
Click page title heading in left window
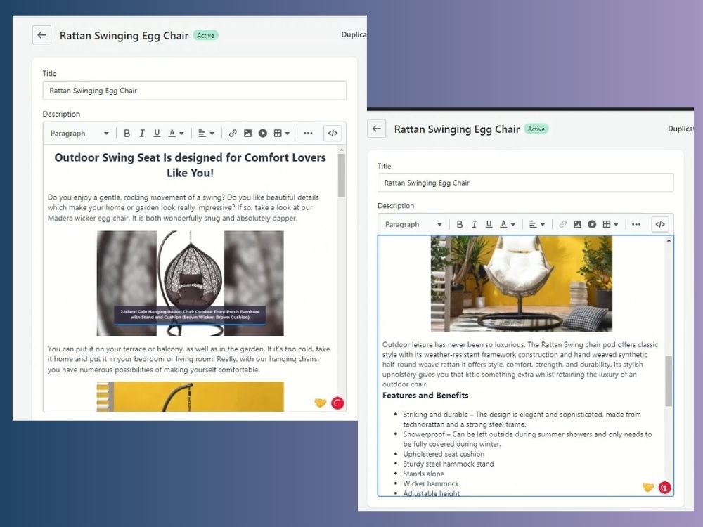[124, 35]
